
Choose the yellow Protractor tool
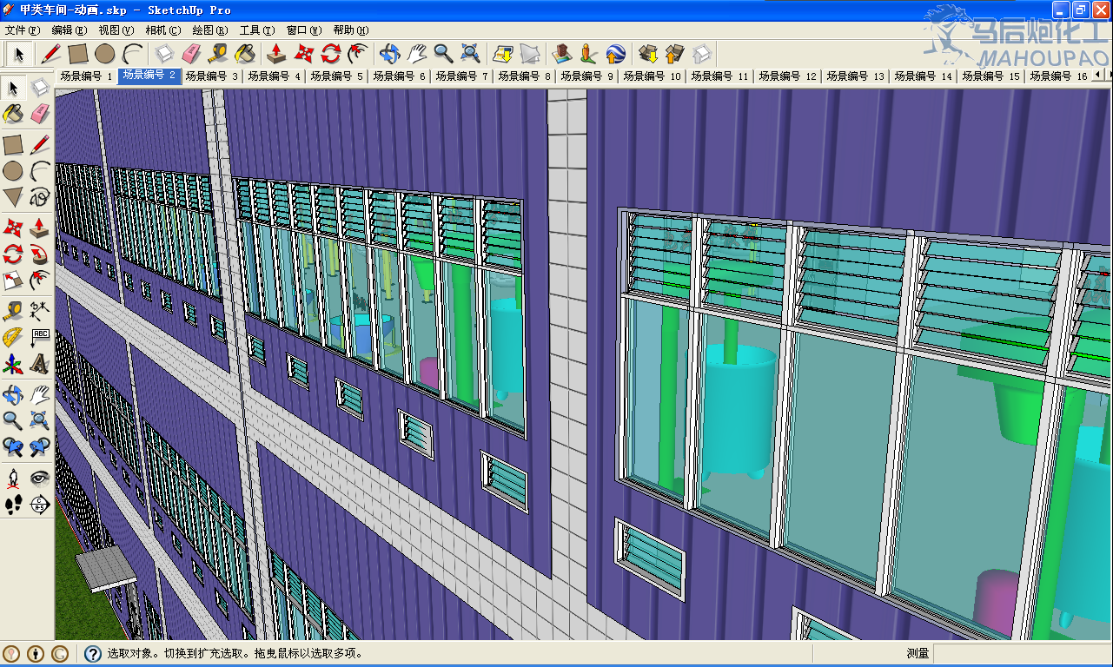point(13,337)
